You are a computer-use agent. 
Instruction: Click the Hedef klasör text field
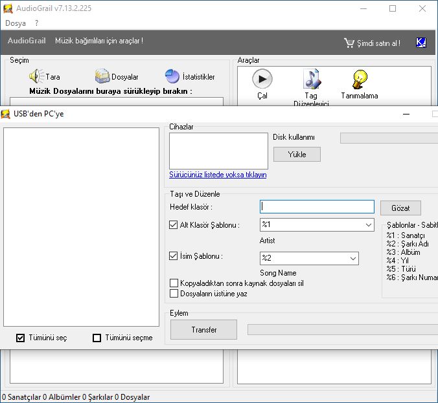pos(317,206)
